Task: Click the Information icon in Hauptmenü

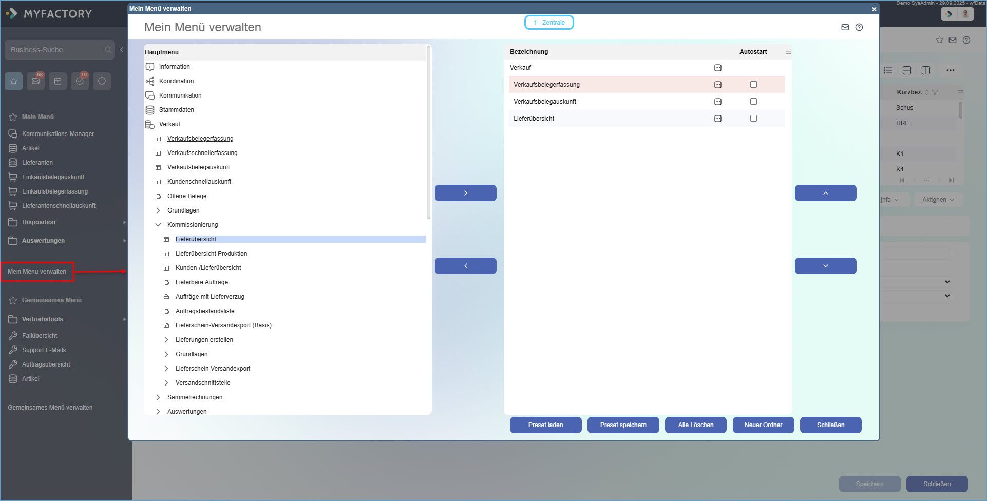Action: [150, 67]
